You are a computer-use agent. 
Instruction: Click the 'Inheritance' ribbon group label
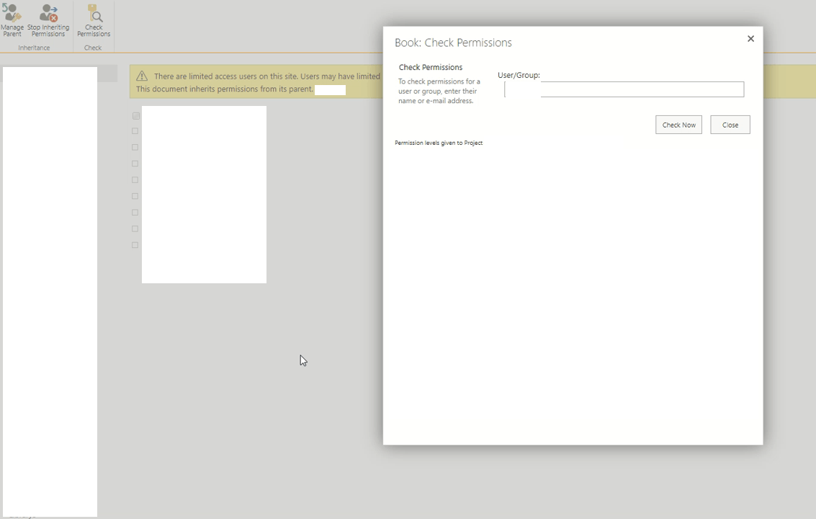click(x=34, y=48)
